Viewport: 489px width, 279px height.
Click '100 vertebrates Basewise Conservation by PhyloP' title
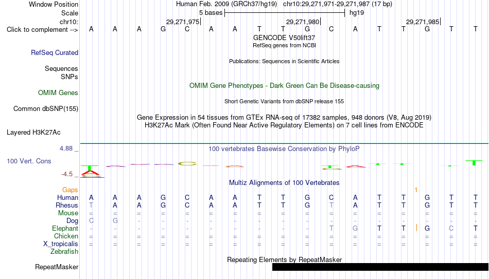(284, 149)
